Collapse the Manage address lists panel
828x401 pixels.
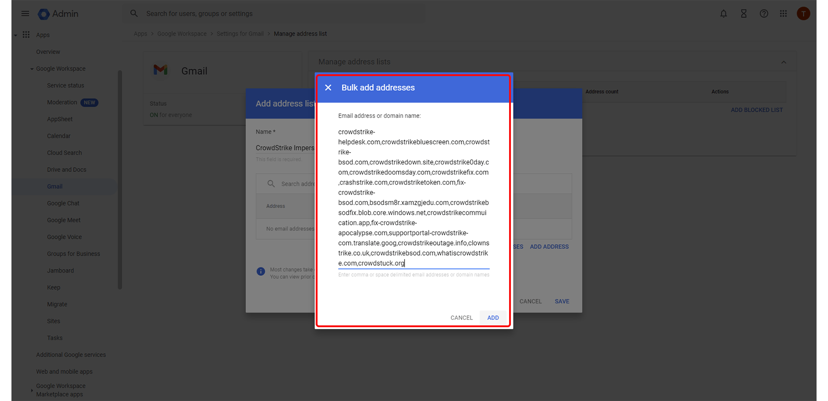(784, 62)
